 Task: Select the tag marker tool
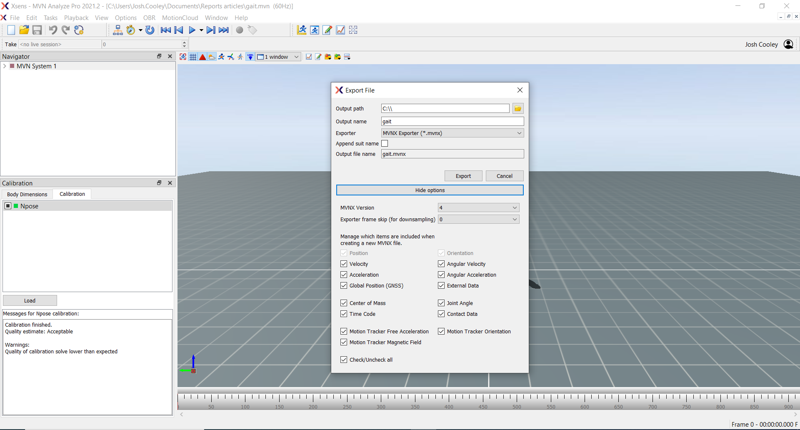point(252,30)
